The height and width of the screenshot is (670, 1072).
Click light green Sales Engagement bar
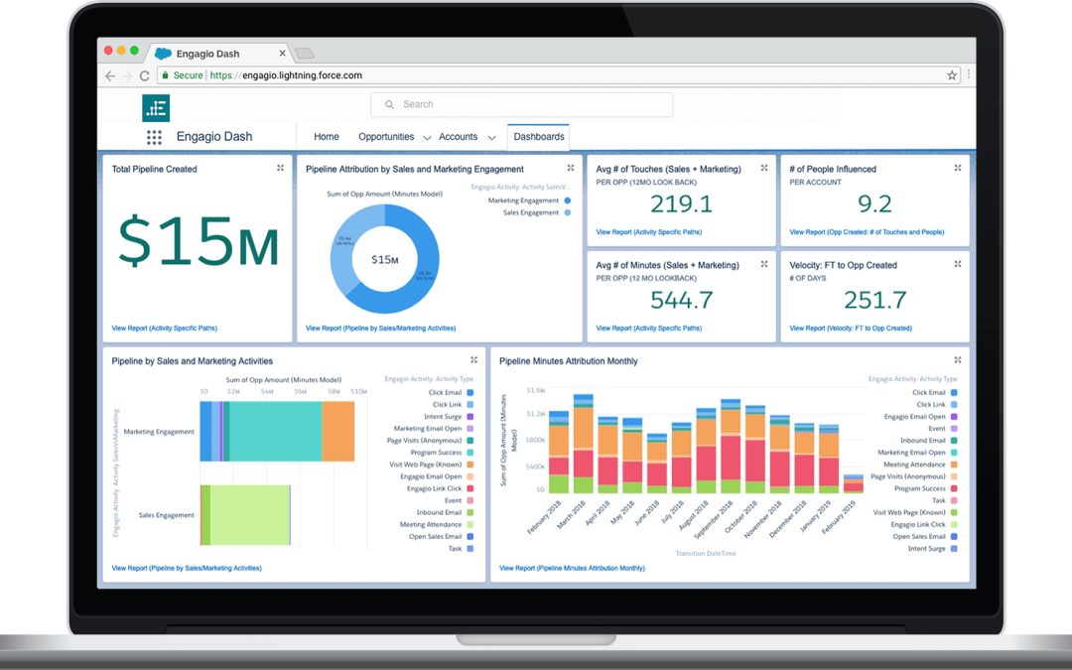tap(249, 515)
